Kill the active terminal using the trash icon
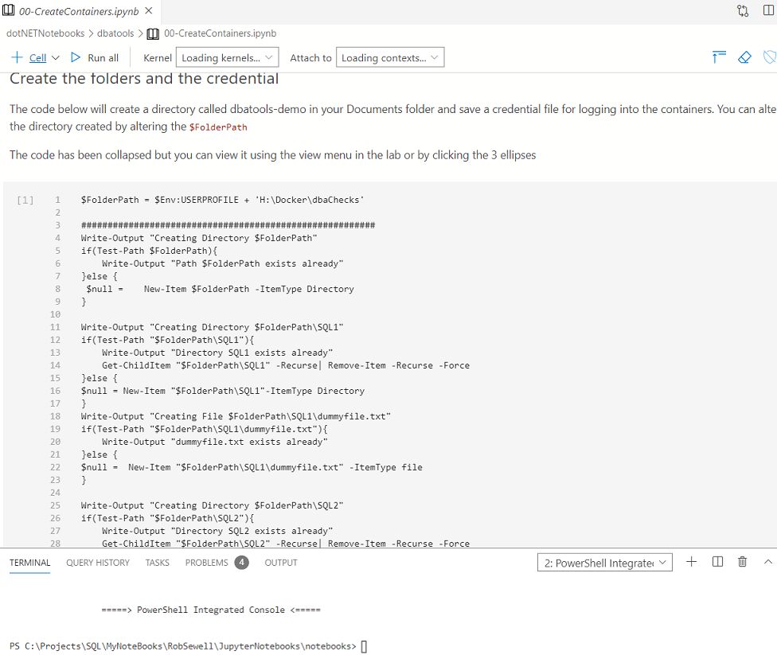 tap(742, 562)
